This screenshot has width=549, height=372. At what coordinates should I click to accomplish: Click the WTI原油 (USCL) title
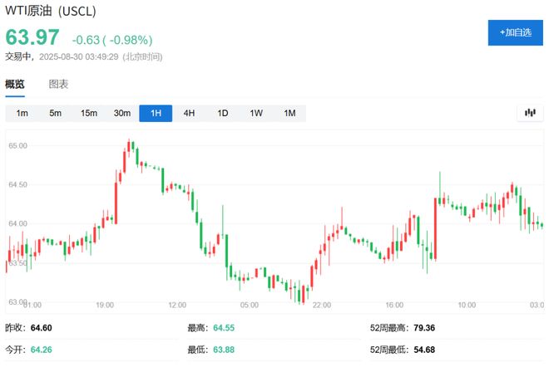pyautogui.click(x=52, y=12)
